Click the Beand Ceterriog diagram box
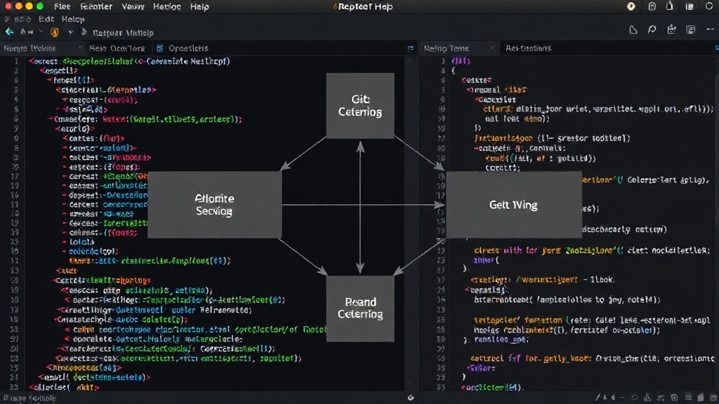This screenshot has width=719, height=404. (360, 309)
